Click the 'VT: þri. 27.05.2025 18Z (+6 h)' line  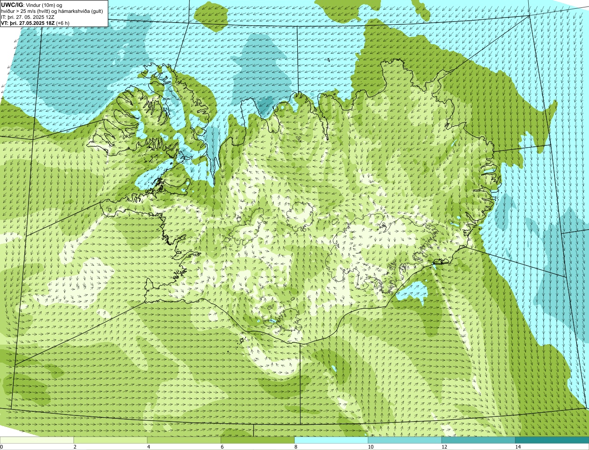[x=35, y=23]
